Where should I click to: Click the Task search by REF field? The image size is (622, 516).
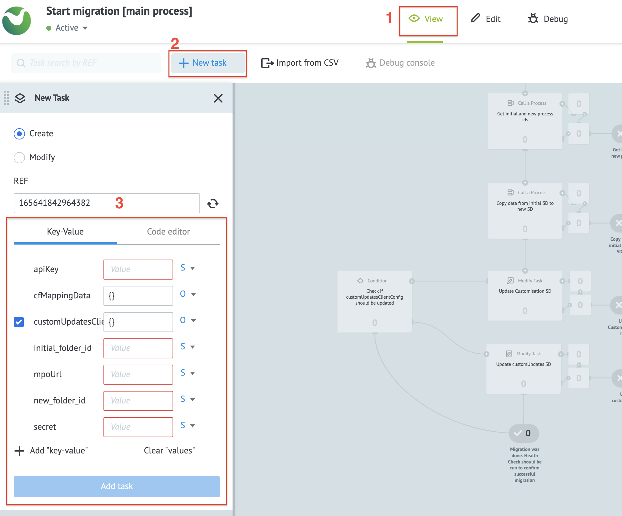[x=86, y=63]
